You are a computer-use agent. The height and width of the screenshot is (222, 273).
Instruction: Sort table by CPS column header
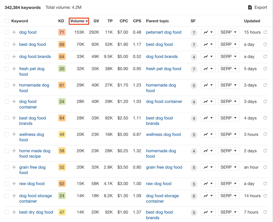click(137, 21)
